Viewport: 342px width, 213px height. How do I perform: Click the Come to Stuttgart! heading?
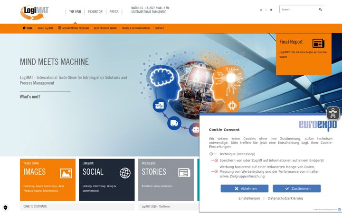35,206
